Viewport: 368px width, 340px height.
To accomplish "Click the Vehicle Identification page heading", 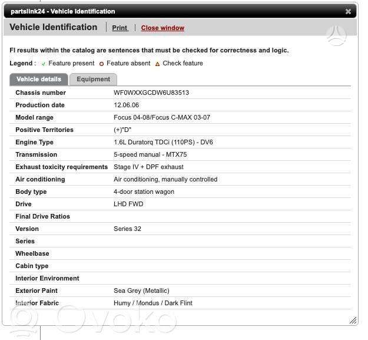I will tap(53, 27).
